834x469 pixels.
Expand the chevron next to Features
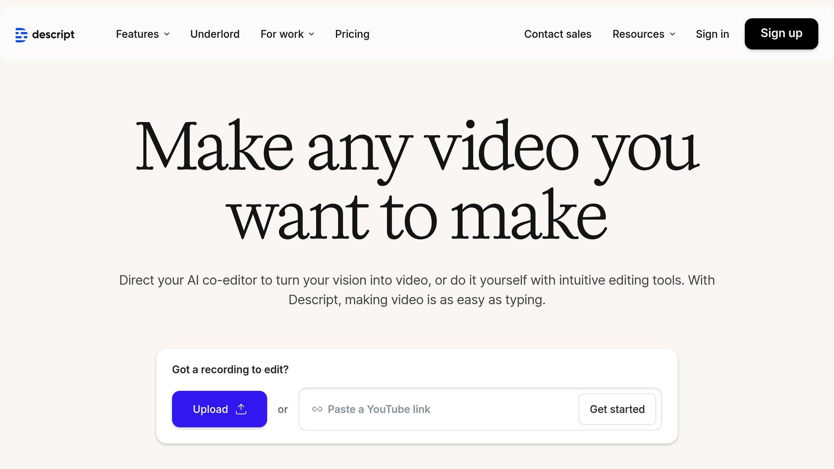167,34
